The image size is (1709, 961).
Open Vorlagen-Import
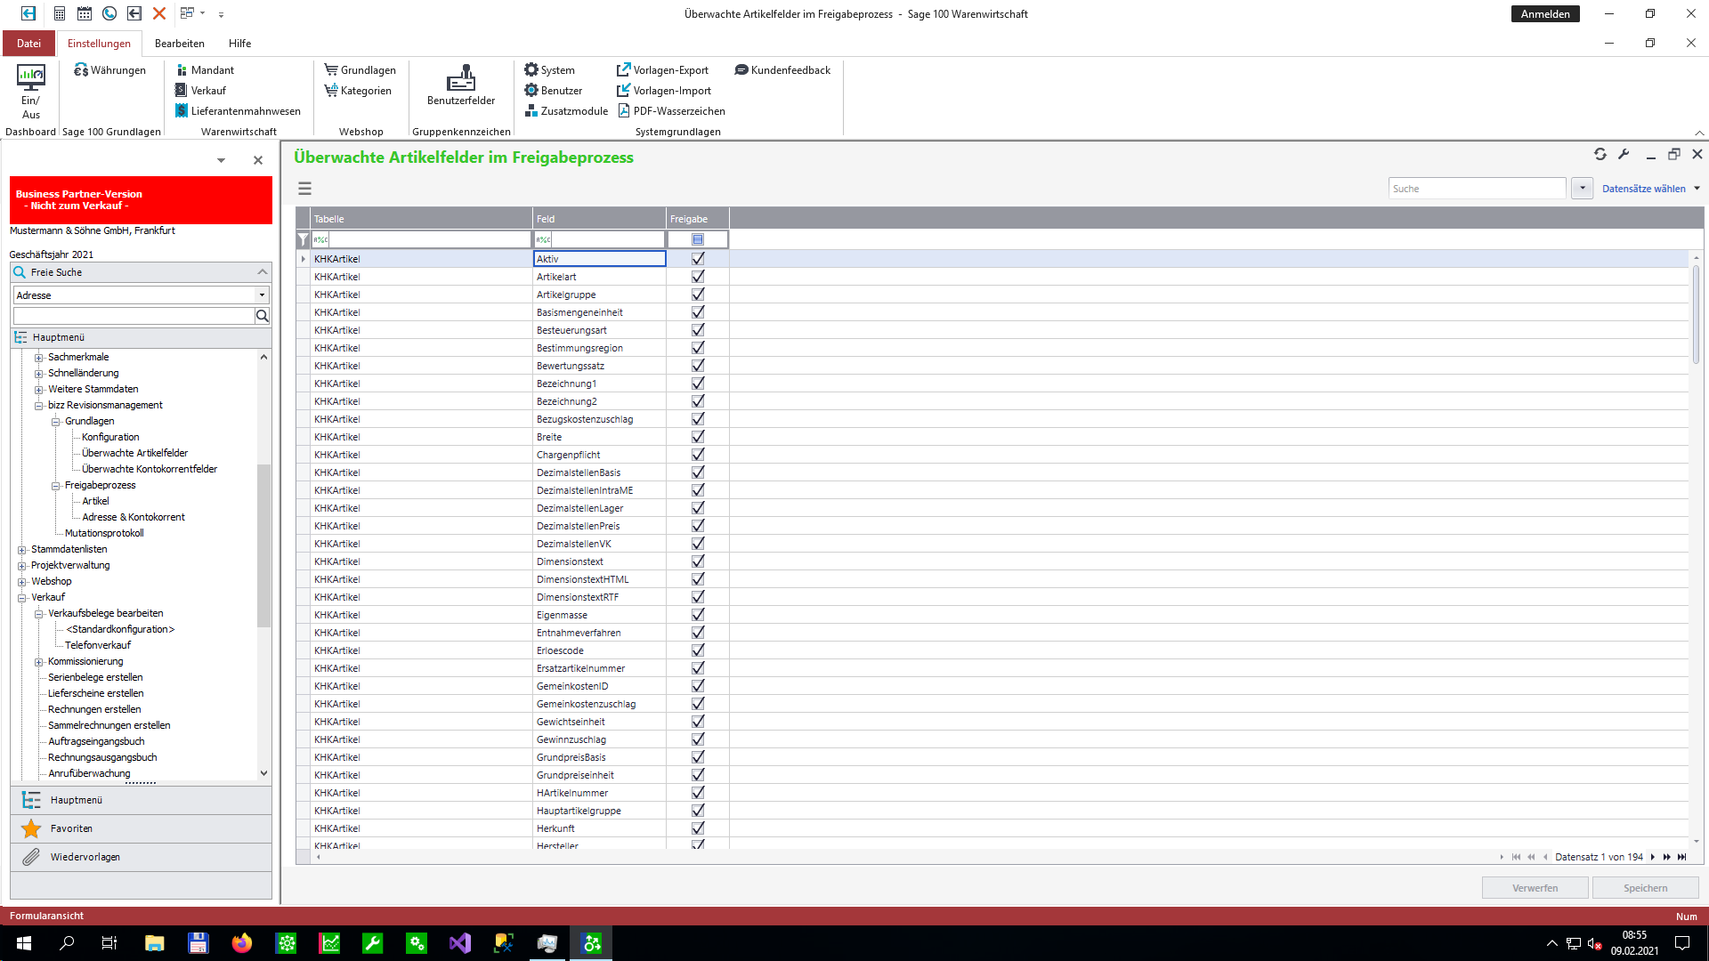[x=664, y=91]
